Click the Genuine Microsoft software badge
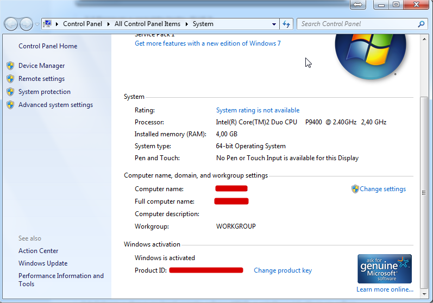 coord(384,269)
